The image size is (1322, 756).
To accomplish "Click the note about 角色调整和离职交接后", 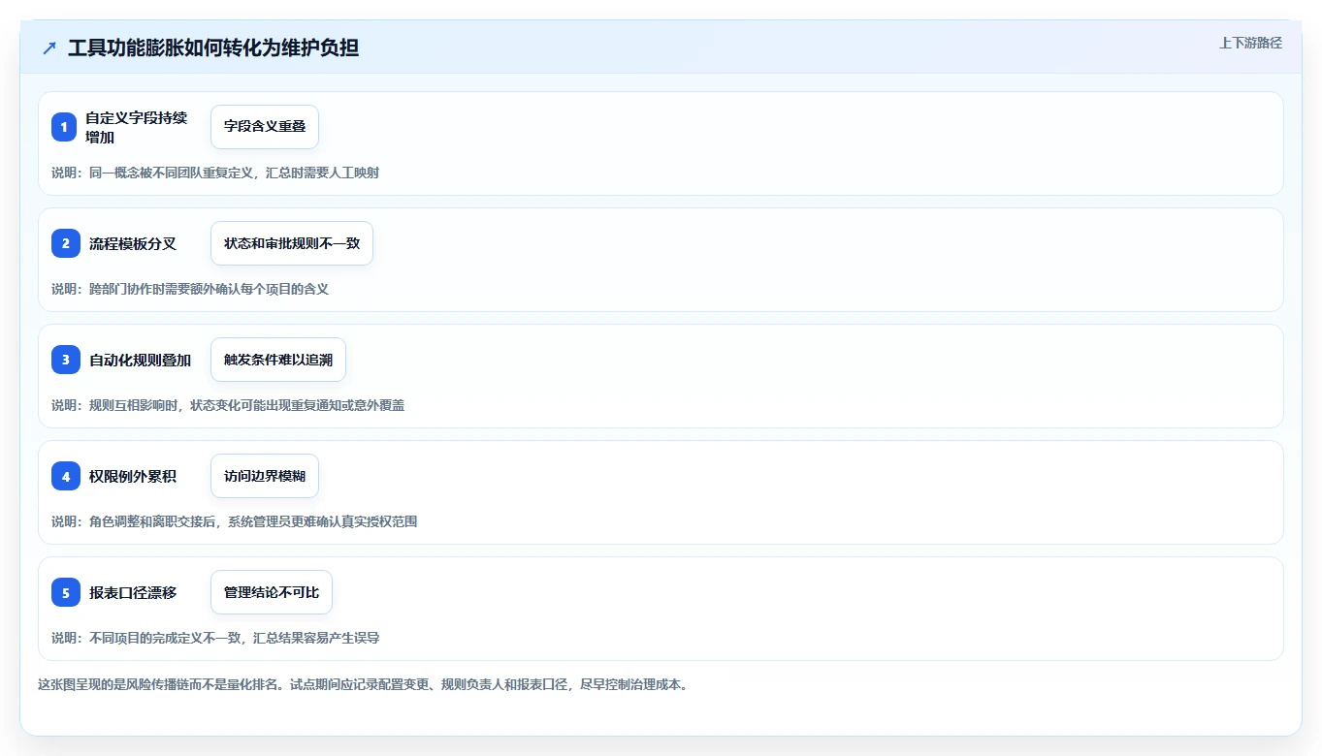I will [x=235, y=521].
